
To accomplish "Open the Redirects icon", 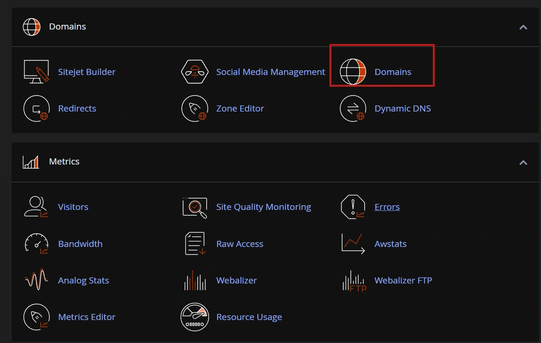I will pos(36,109).
